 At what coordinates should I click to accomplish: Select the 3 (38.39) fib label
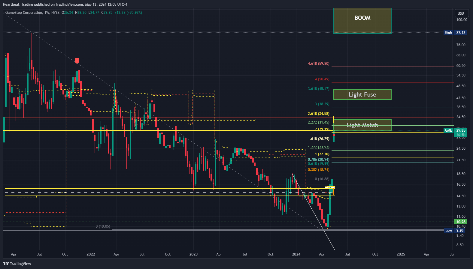pos(322,104)
